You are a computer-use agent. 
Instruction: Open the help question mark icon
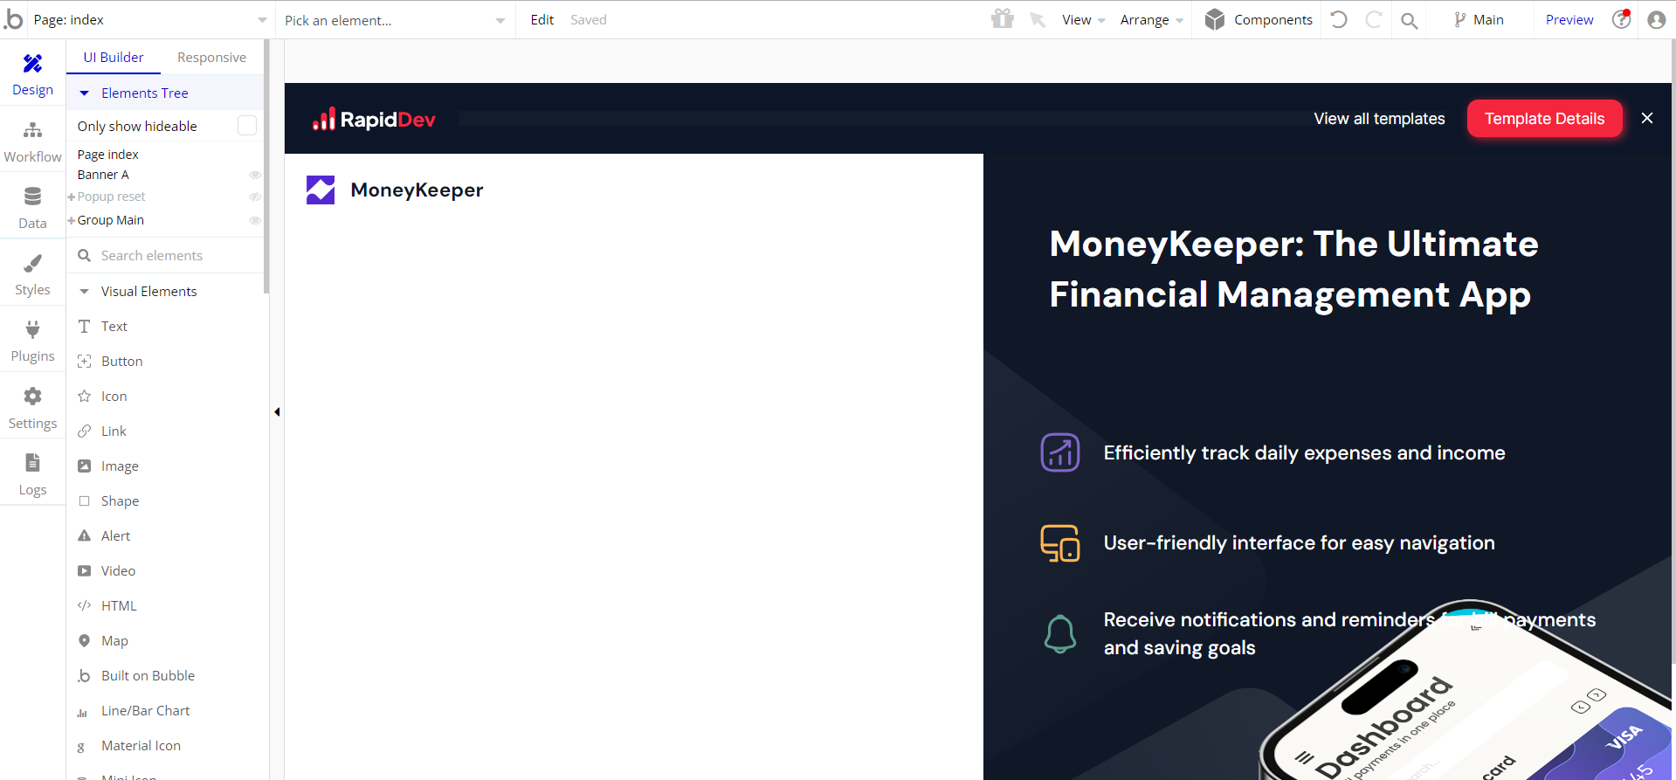(1621, 19)
